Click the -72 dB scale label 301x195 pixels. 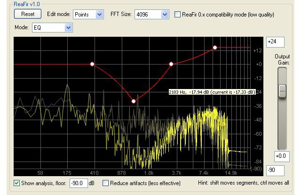click(258, 147)
